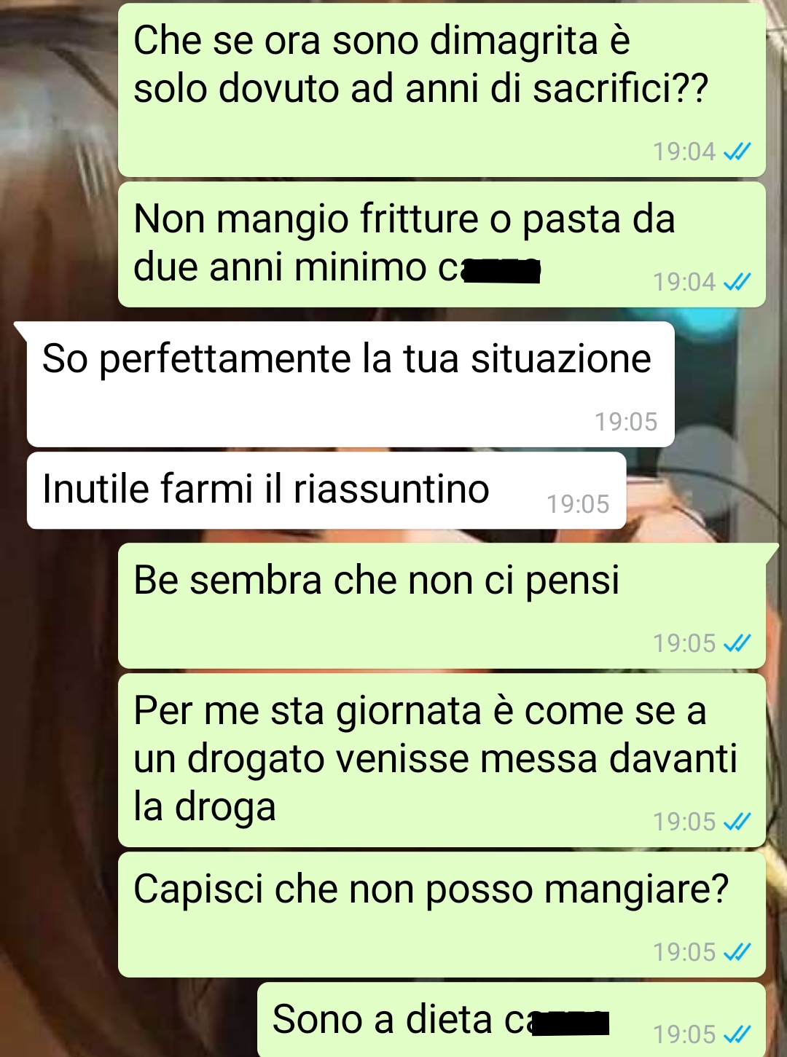This screenshot has height=1057, width=787.
Task: Tap read ticks on 'Capisci che non posso mangiare?'
Action: click(737, 952)
